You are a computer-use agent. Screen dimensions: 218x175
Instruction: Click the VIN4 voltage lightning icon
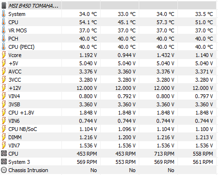[4, 96]
